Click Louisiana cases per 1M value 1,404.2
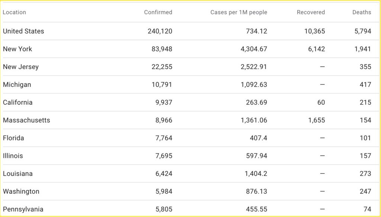The image size is (381, 217). (254, 174)
